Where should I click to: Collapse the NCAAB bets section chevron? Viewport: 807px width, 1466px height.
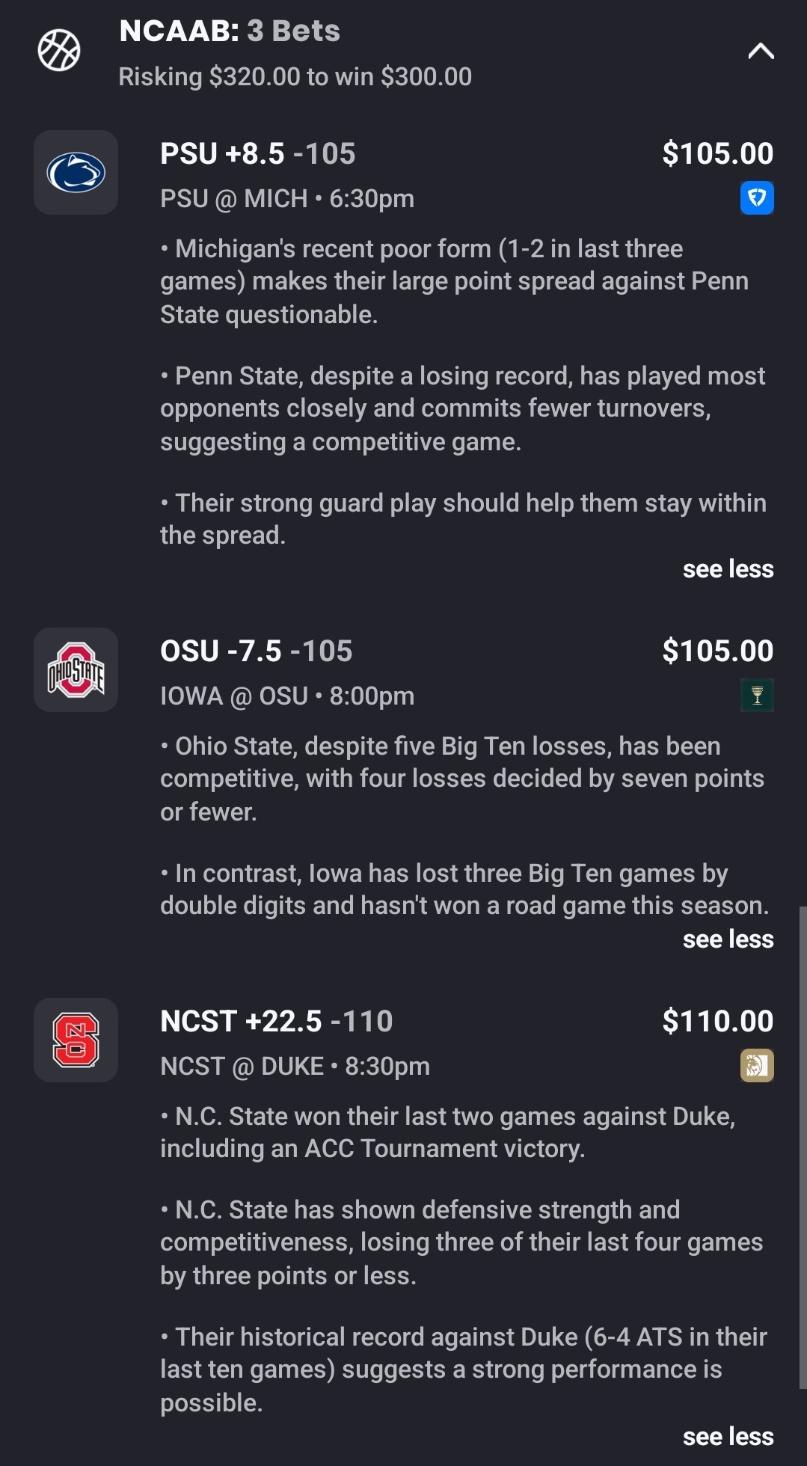point(761,51)
